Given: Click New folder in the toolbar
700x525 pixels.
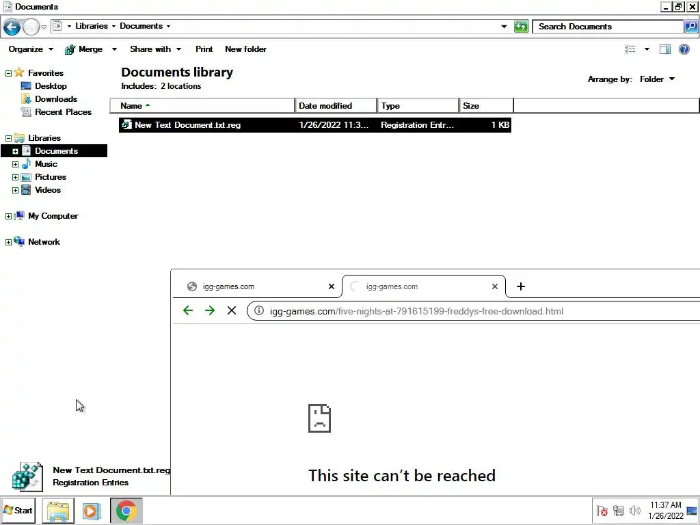Looking at the screenshot, I should click(x=245, y=49).
